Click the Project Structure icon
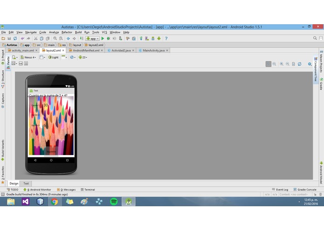 coord(134,38)
